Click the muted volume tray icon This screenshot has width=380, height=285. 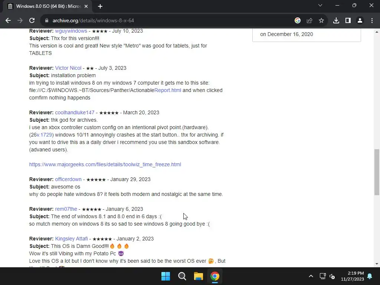point(332,276)
